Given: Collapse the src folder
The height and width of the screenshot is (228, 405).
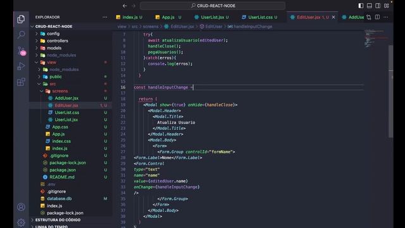Looking at the screenshot, I should point(53,84).
